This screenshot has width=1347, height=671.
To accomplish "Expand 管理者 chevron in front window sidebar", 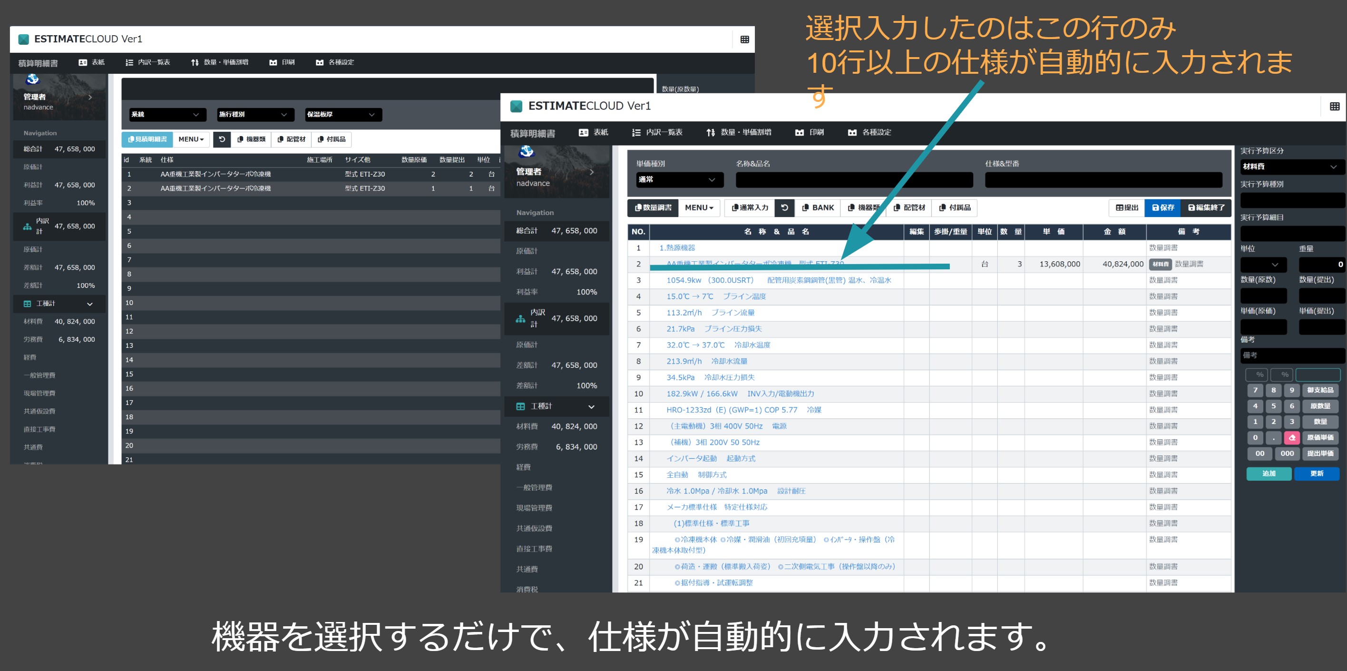I will click(x=591, y=171).
